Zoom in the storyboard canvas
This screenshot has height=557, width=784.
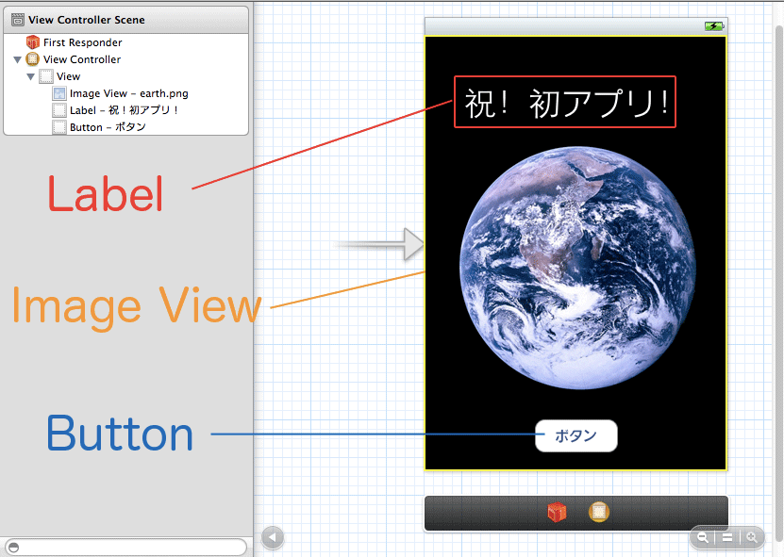point(752,537)
